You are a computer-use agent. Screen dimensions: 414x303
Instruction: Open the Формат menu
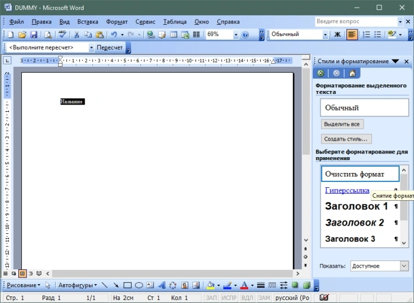[x=117, y=22]
